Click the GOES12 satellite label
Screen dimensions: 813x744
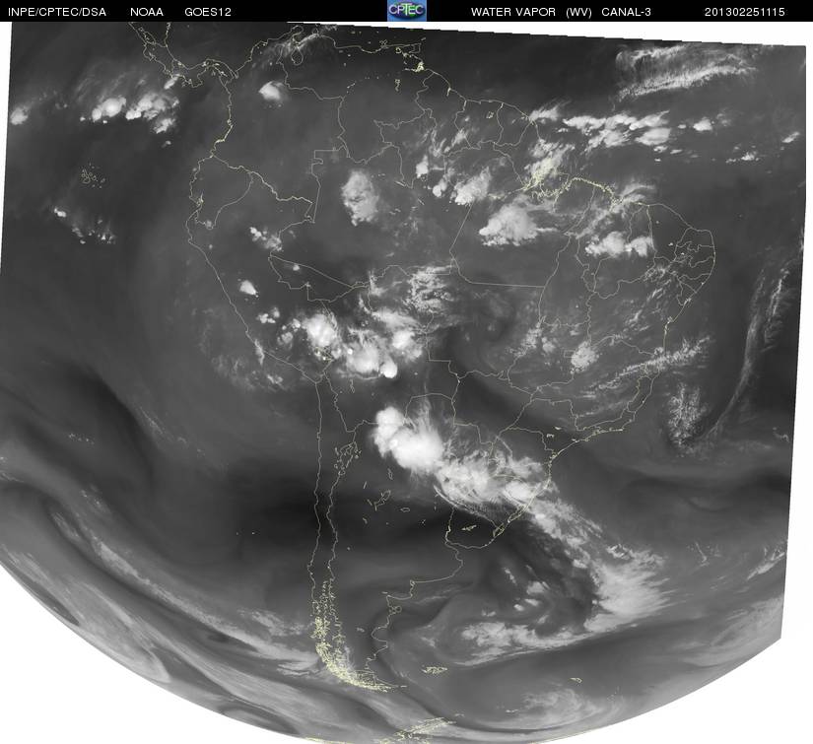[x=208, y=12]
